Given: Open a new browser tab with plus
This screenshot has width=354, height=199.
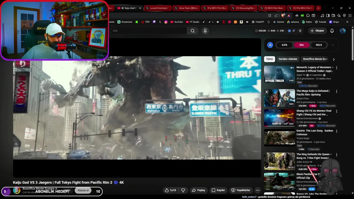Looking at the screenshot, I should coord(318,8).
